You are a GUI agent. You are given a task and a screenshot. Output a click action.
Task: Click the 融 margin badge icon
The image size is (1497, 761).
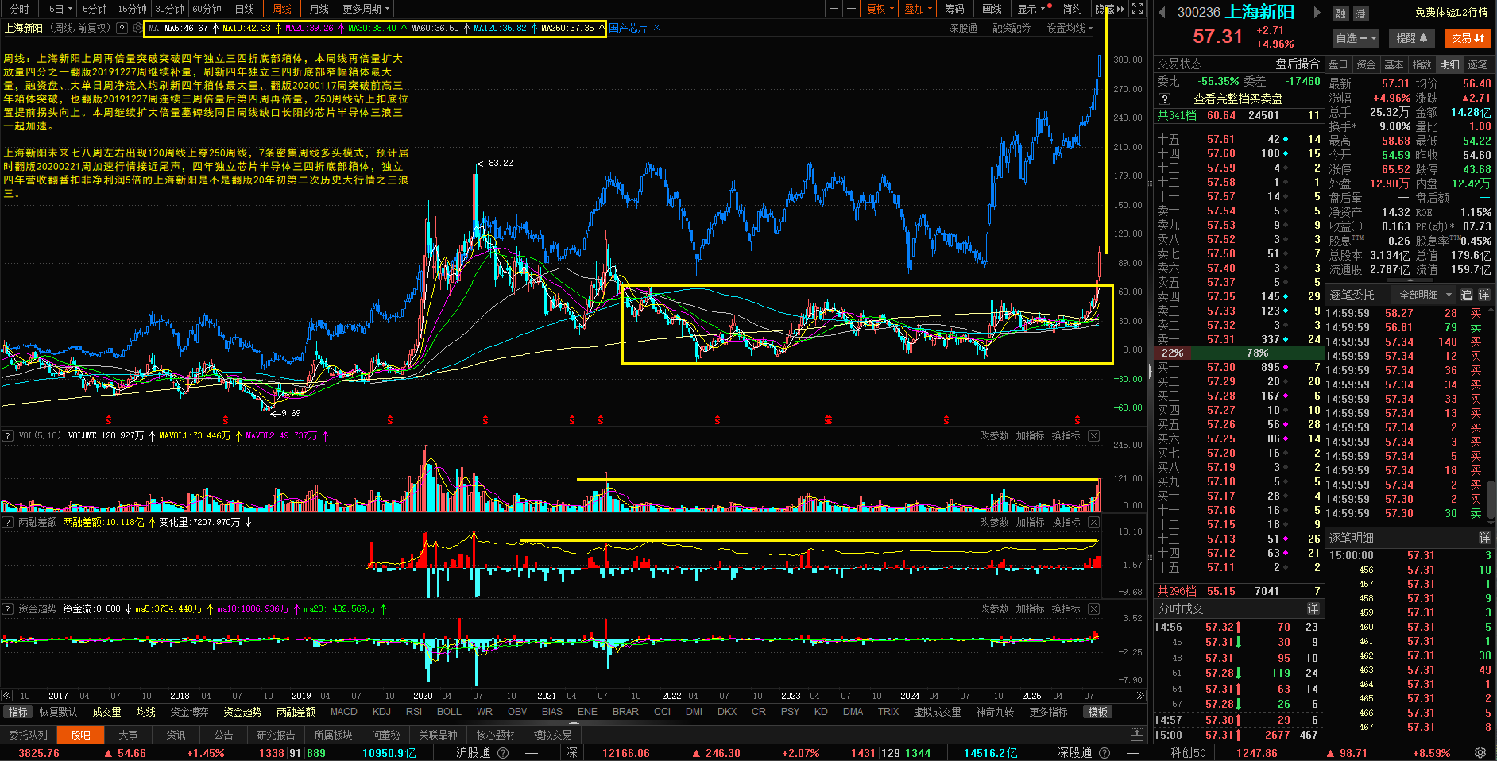coord(1341,14)
